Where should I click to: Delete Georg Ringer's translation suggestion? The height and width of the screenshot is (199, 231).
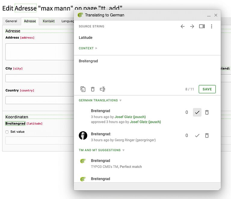click(x=207, y=135)
